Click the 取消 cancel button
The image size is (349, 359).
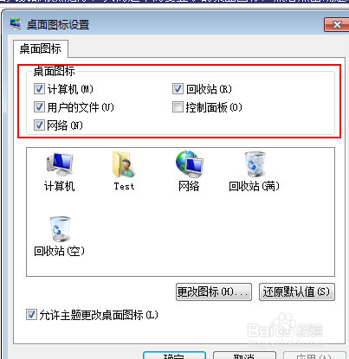point(244,356)
